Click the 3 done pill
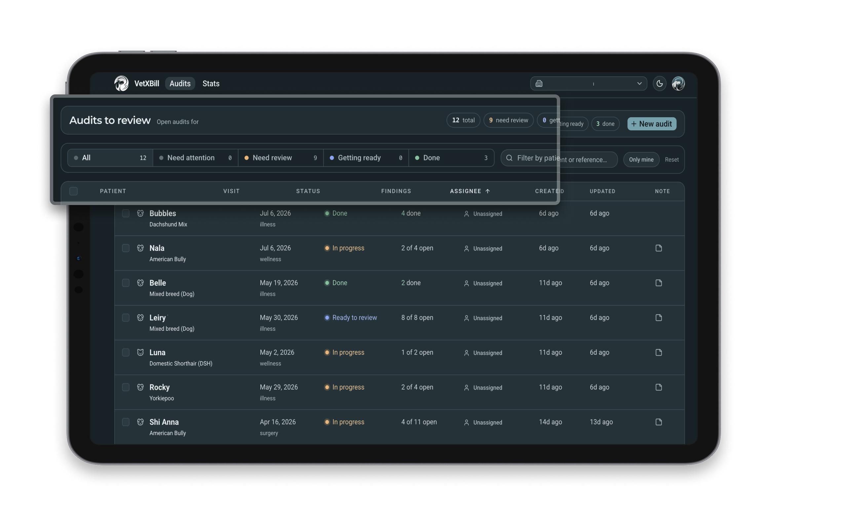Image resolution: width=845 pixels, height=513 pixels. pos(605,124)
